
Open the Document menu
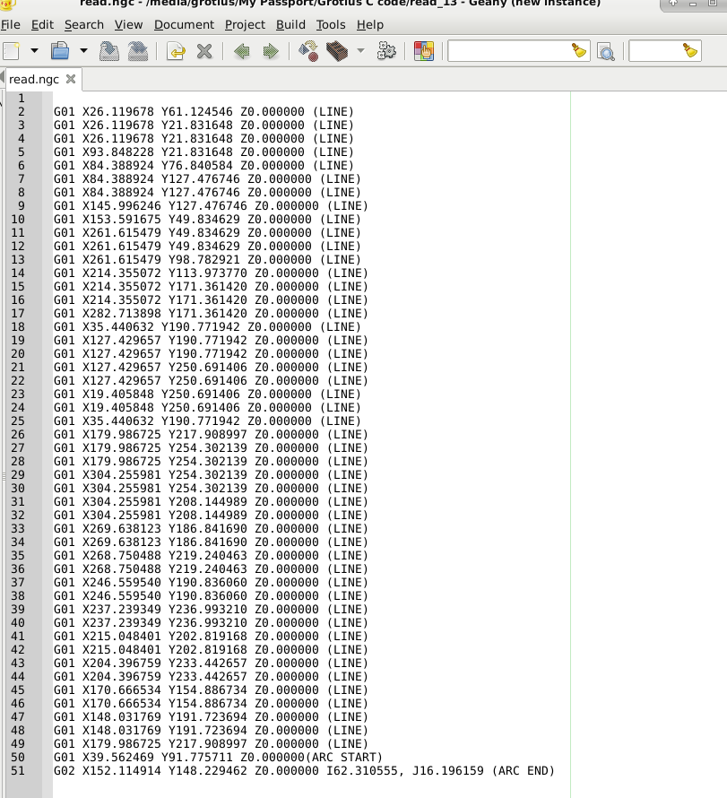click(x=184, y=24)
